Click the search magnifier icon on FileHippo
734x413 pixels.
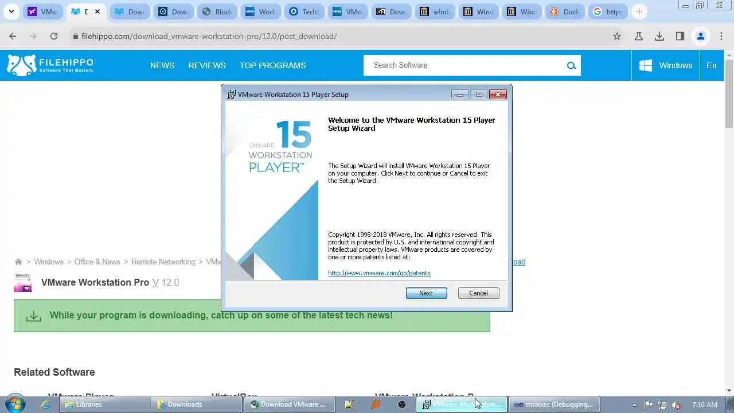point(571,65)
